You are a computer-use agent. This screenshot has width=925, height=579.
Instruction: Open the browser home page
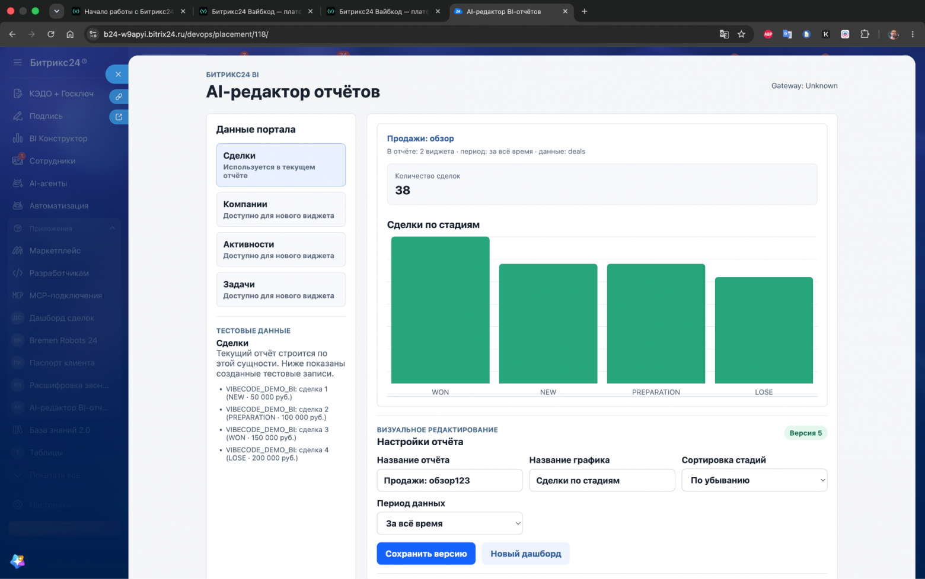(x=70, y=34)
